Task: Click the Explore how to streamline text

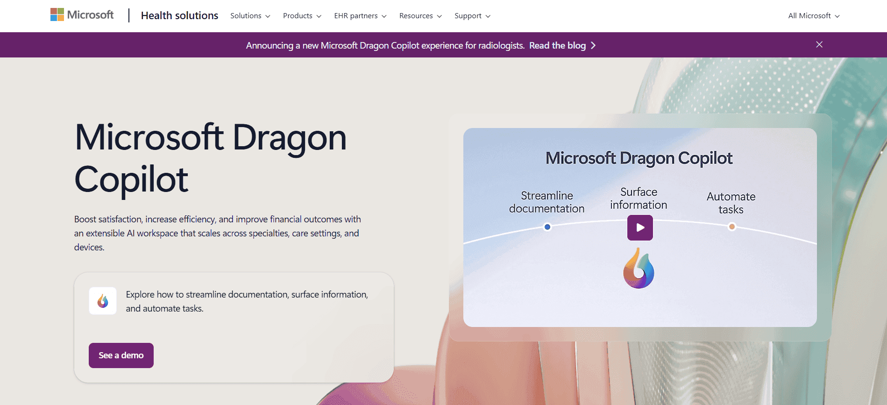Action: 247,301
